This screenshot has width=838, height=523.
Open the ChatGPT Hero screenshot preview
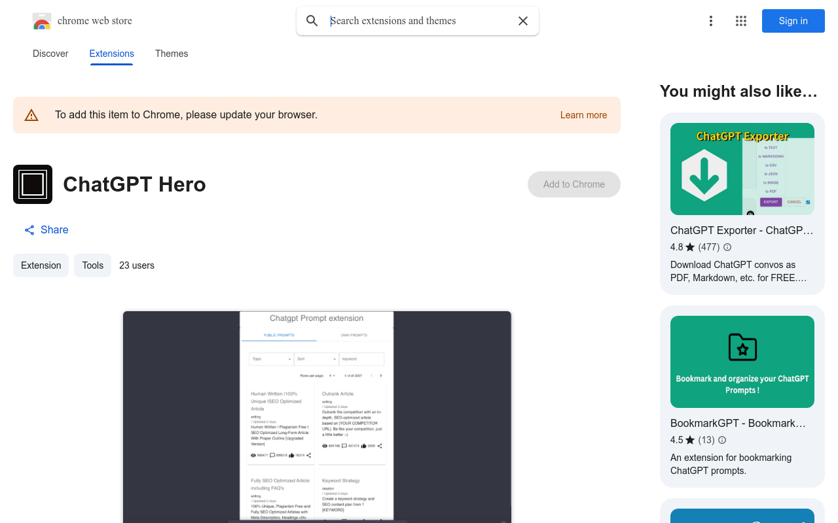coord(317,416)
